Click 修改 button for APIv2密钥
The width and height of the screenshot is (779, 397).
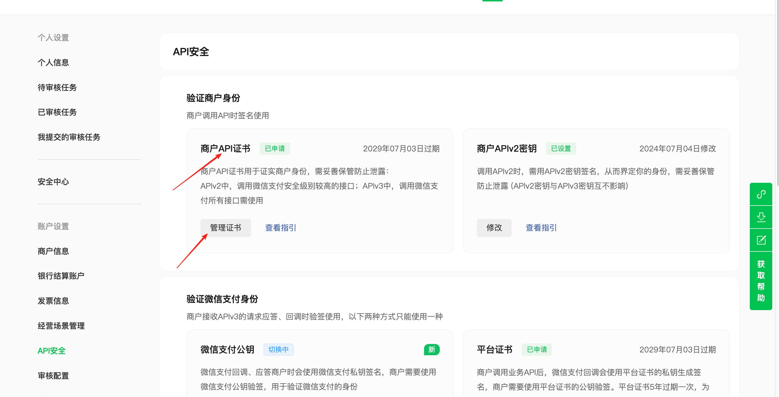[x=494, y=228]
